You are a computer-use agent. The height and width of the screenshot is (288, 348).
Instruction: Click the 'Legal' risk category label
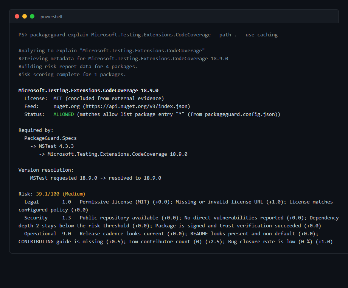point(31,202)
